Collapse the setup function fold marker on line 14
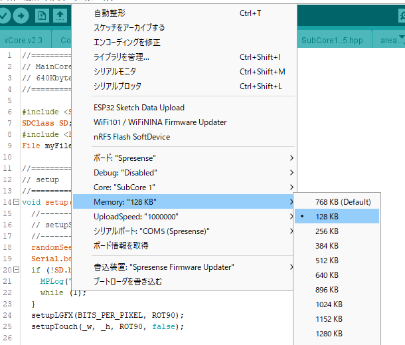The height and width of the screenshot is (345, 405). 17,202
